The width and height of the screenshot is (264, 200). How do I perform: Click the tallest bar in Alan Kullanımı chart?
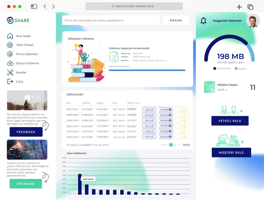(80, 184)
